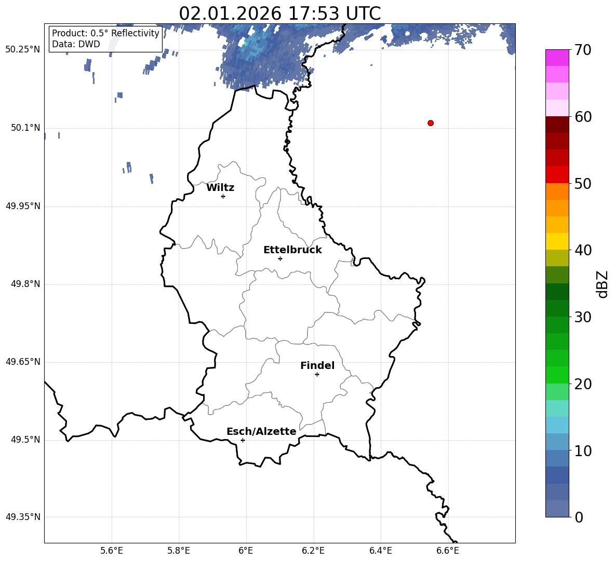
Task: Click the Data: DWD text
Action: point(76,44)
